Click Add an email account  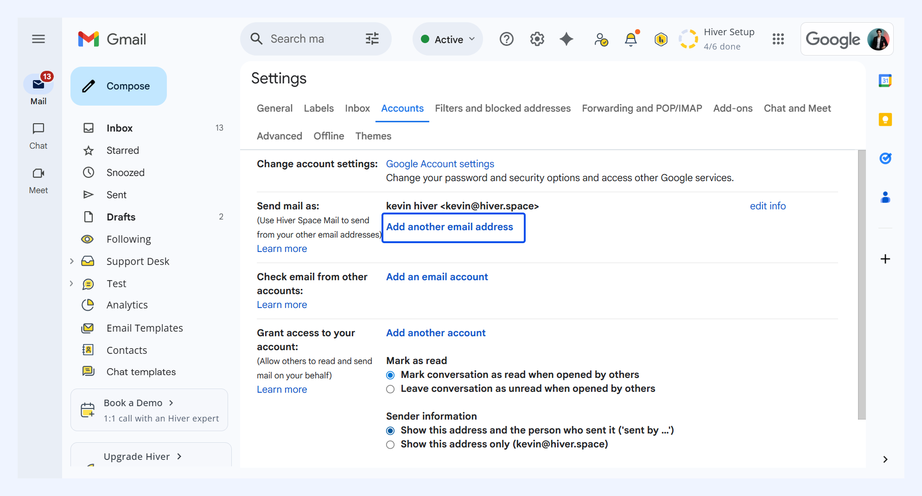(437, 277)
